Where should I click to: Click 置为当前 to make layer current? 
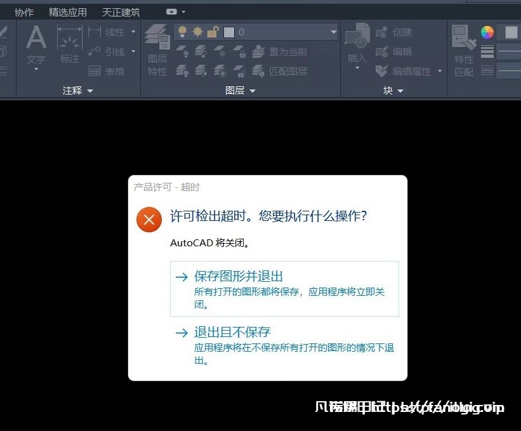tap(279, 51)
